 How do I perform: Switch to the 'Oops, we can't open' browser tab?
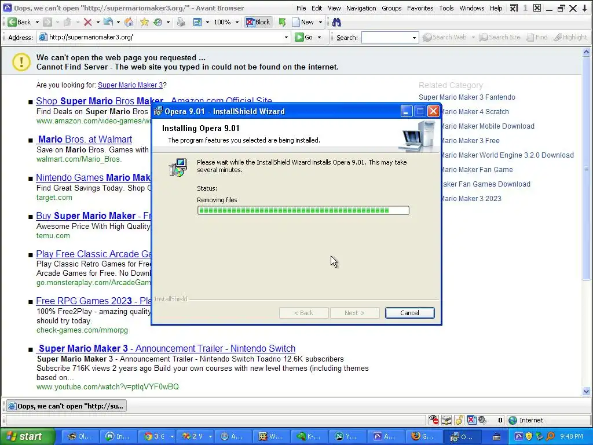[x=67, y=406]
